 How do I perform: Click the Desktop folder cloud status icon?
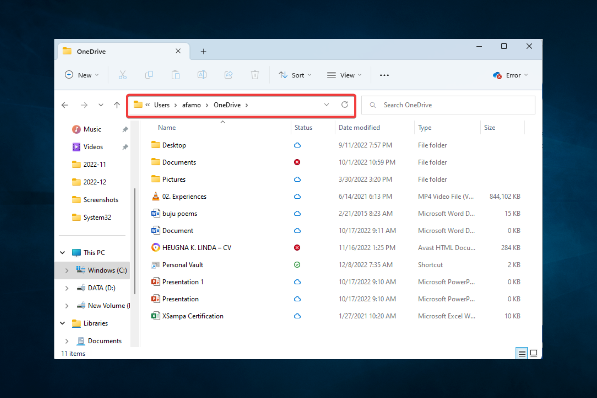297,145
